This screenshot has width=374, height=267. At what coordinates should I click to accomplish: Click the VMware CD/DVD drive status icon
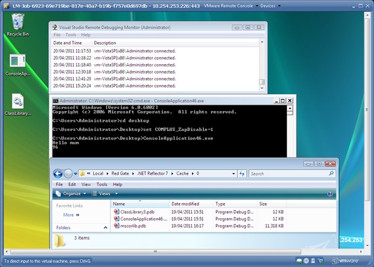306,261
